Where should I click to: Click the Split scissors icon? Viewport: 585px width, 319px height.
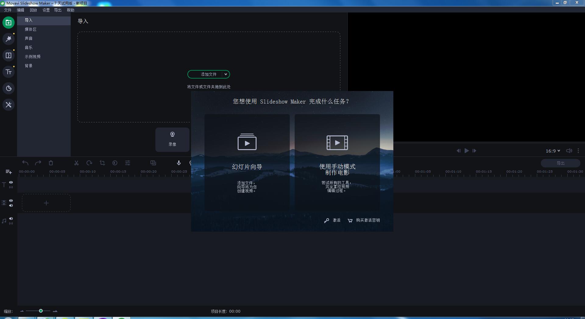tap(76, 163)
